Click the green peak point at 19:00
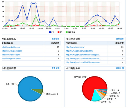 point(36,16)
